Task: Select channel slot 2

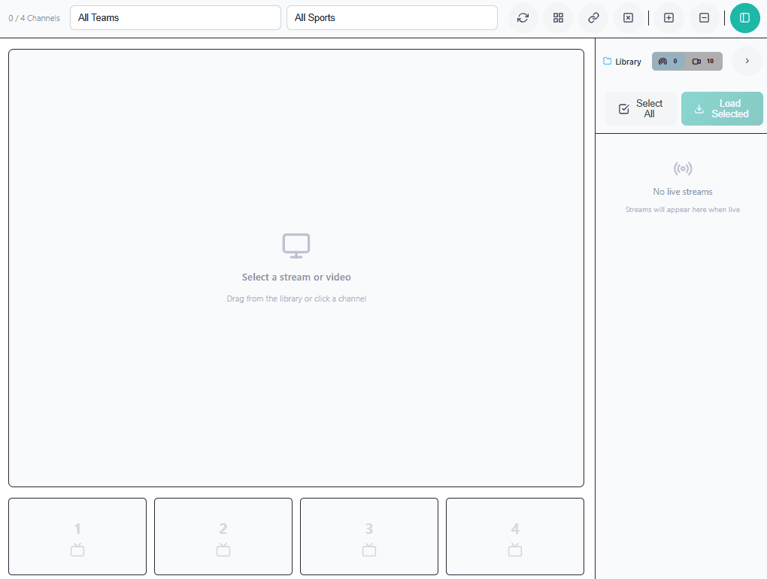Action: [x=223, y=536]
